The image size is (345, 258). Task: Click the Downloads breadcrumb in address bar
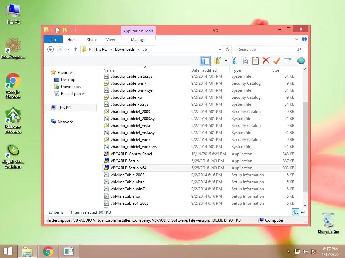tap(125, 49)
